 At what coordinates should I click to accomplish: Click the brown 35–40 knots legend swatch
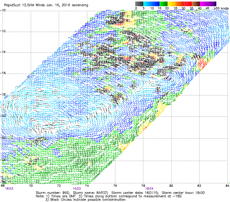coord(196,4)
